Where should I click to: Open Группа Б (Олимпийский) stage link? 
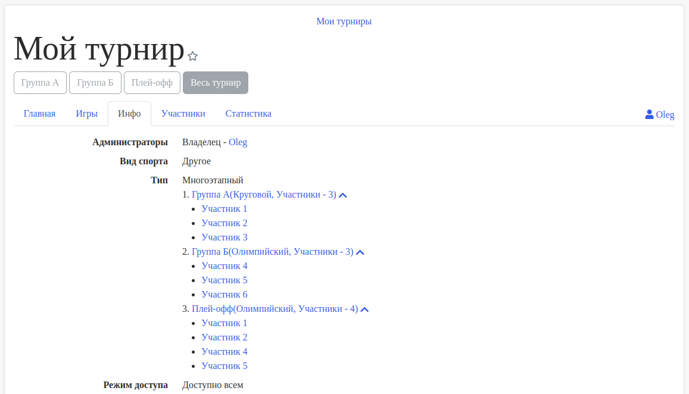pyautogui.click(x=272, y=252)
